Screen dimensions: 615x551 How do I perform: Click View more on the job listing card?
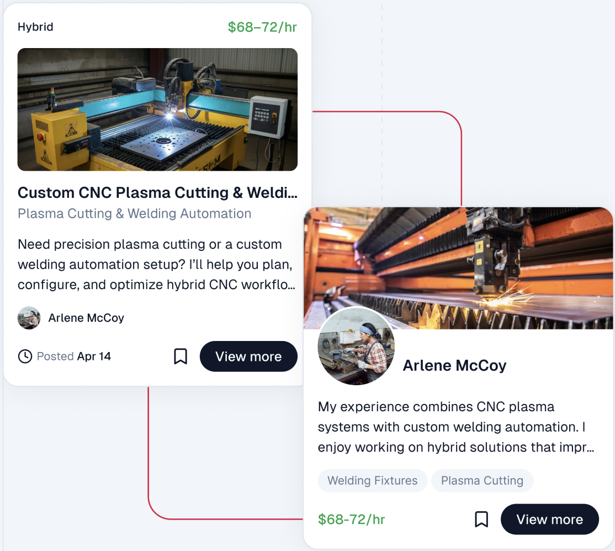248,356
